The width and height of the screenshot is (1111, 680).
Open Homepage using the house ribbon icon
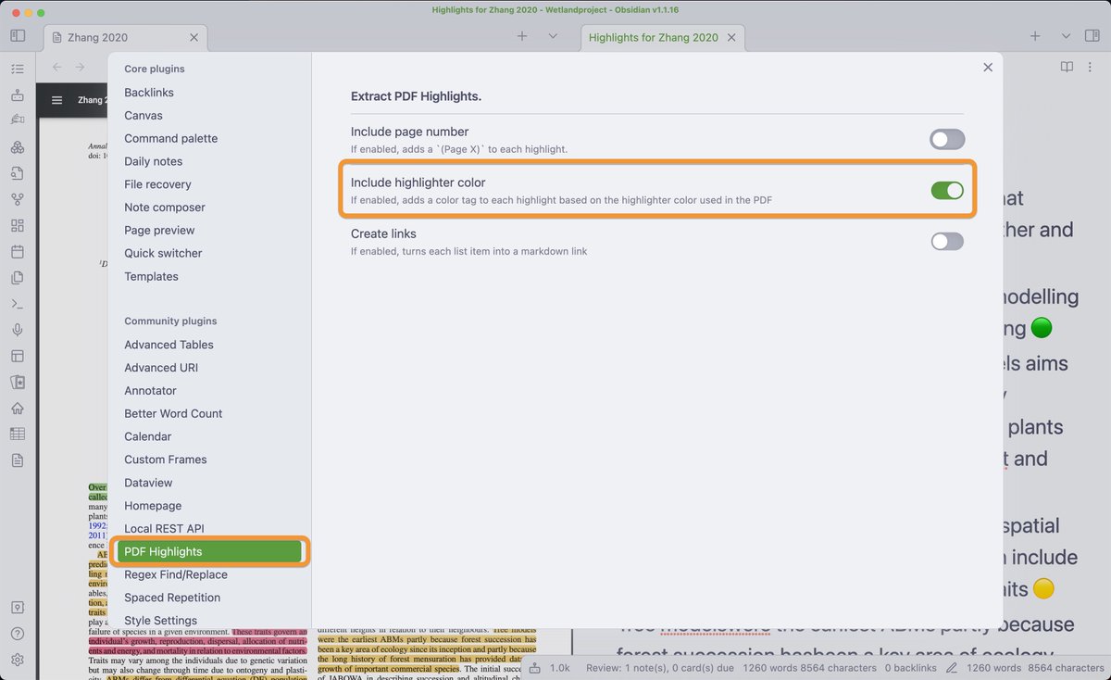click(19, 408)
